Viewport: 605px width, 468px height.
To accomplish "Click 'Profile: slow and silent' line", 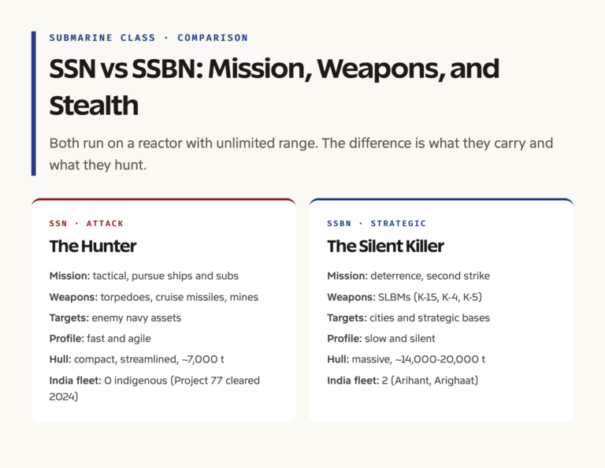I will [381, 338].
